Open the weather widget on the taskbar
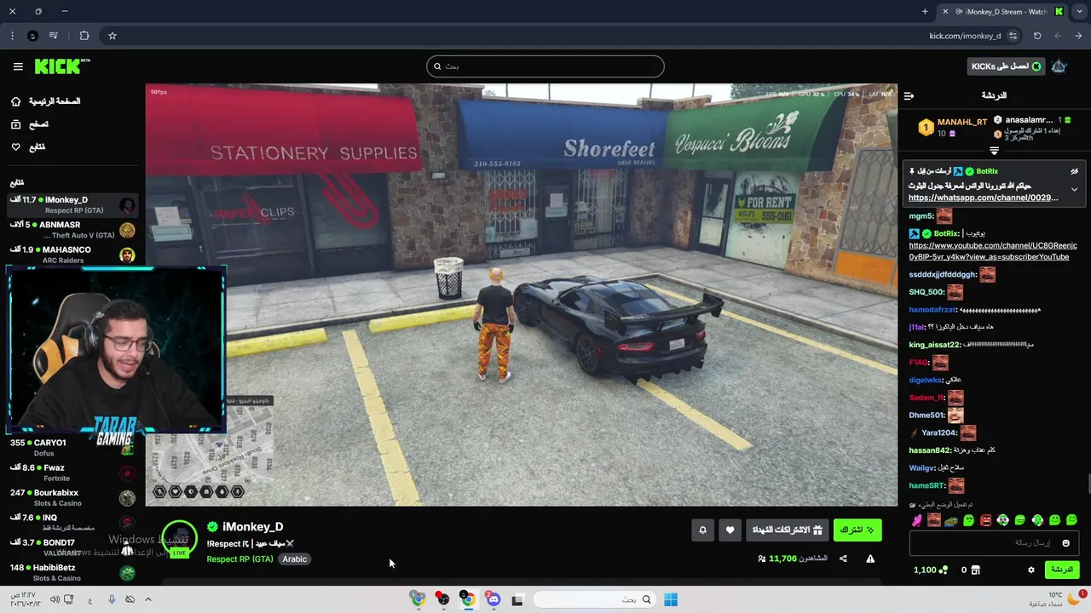1091x613 pixels. [1056, 599]
